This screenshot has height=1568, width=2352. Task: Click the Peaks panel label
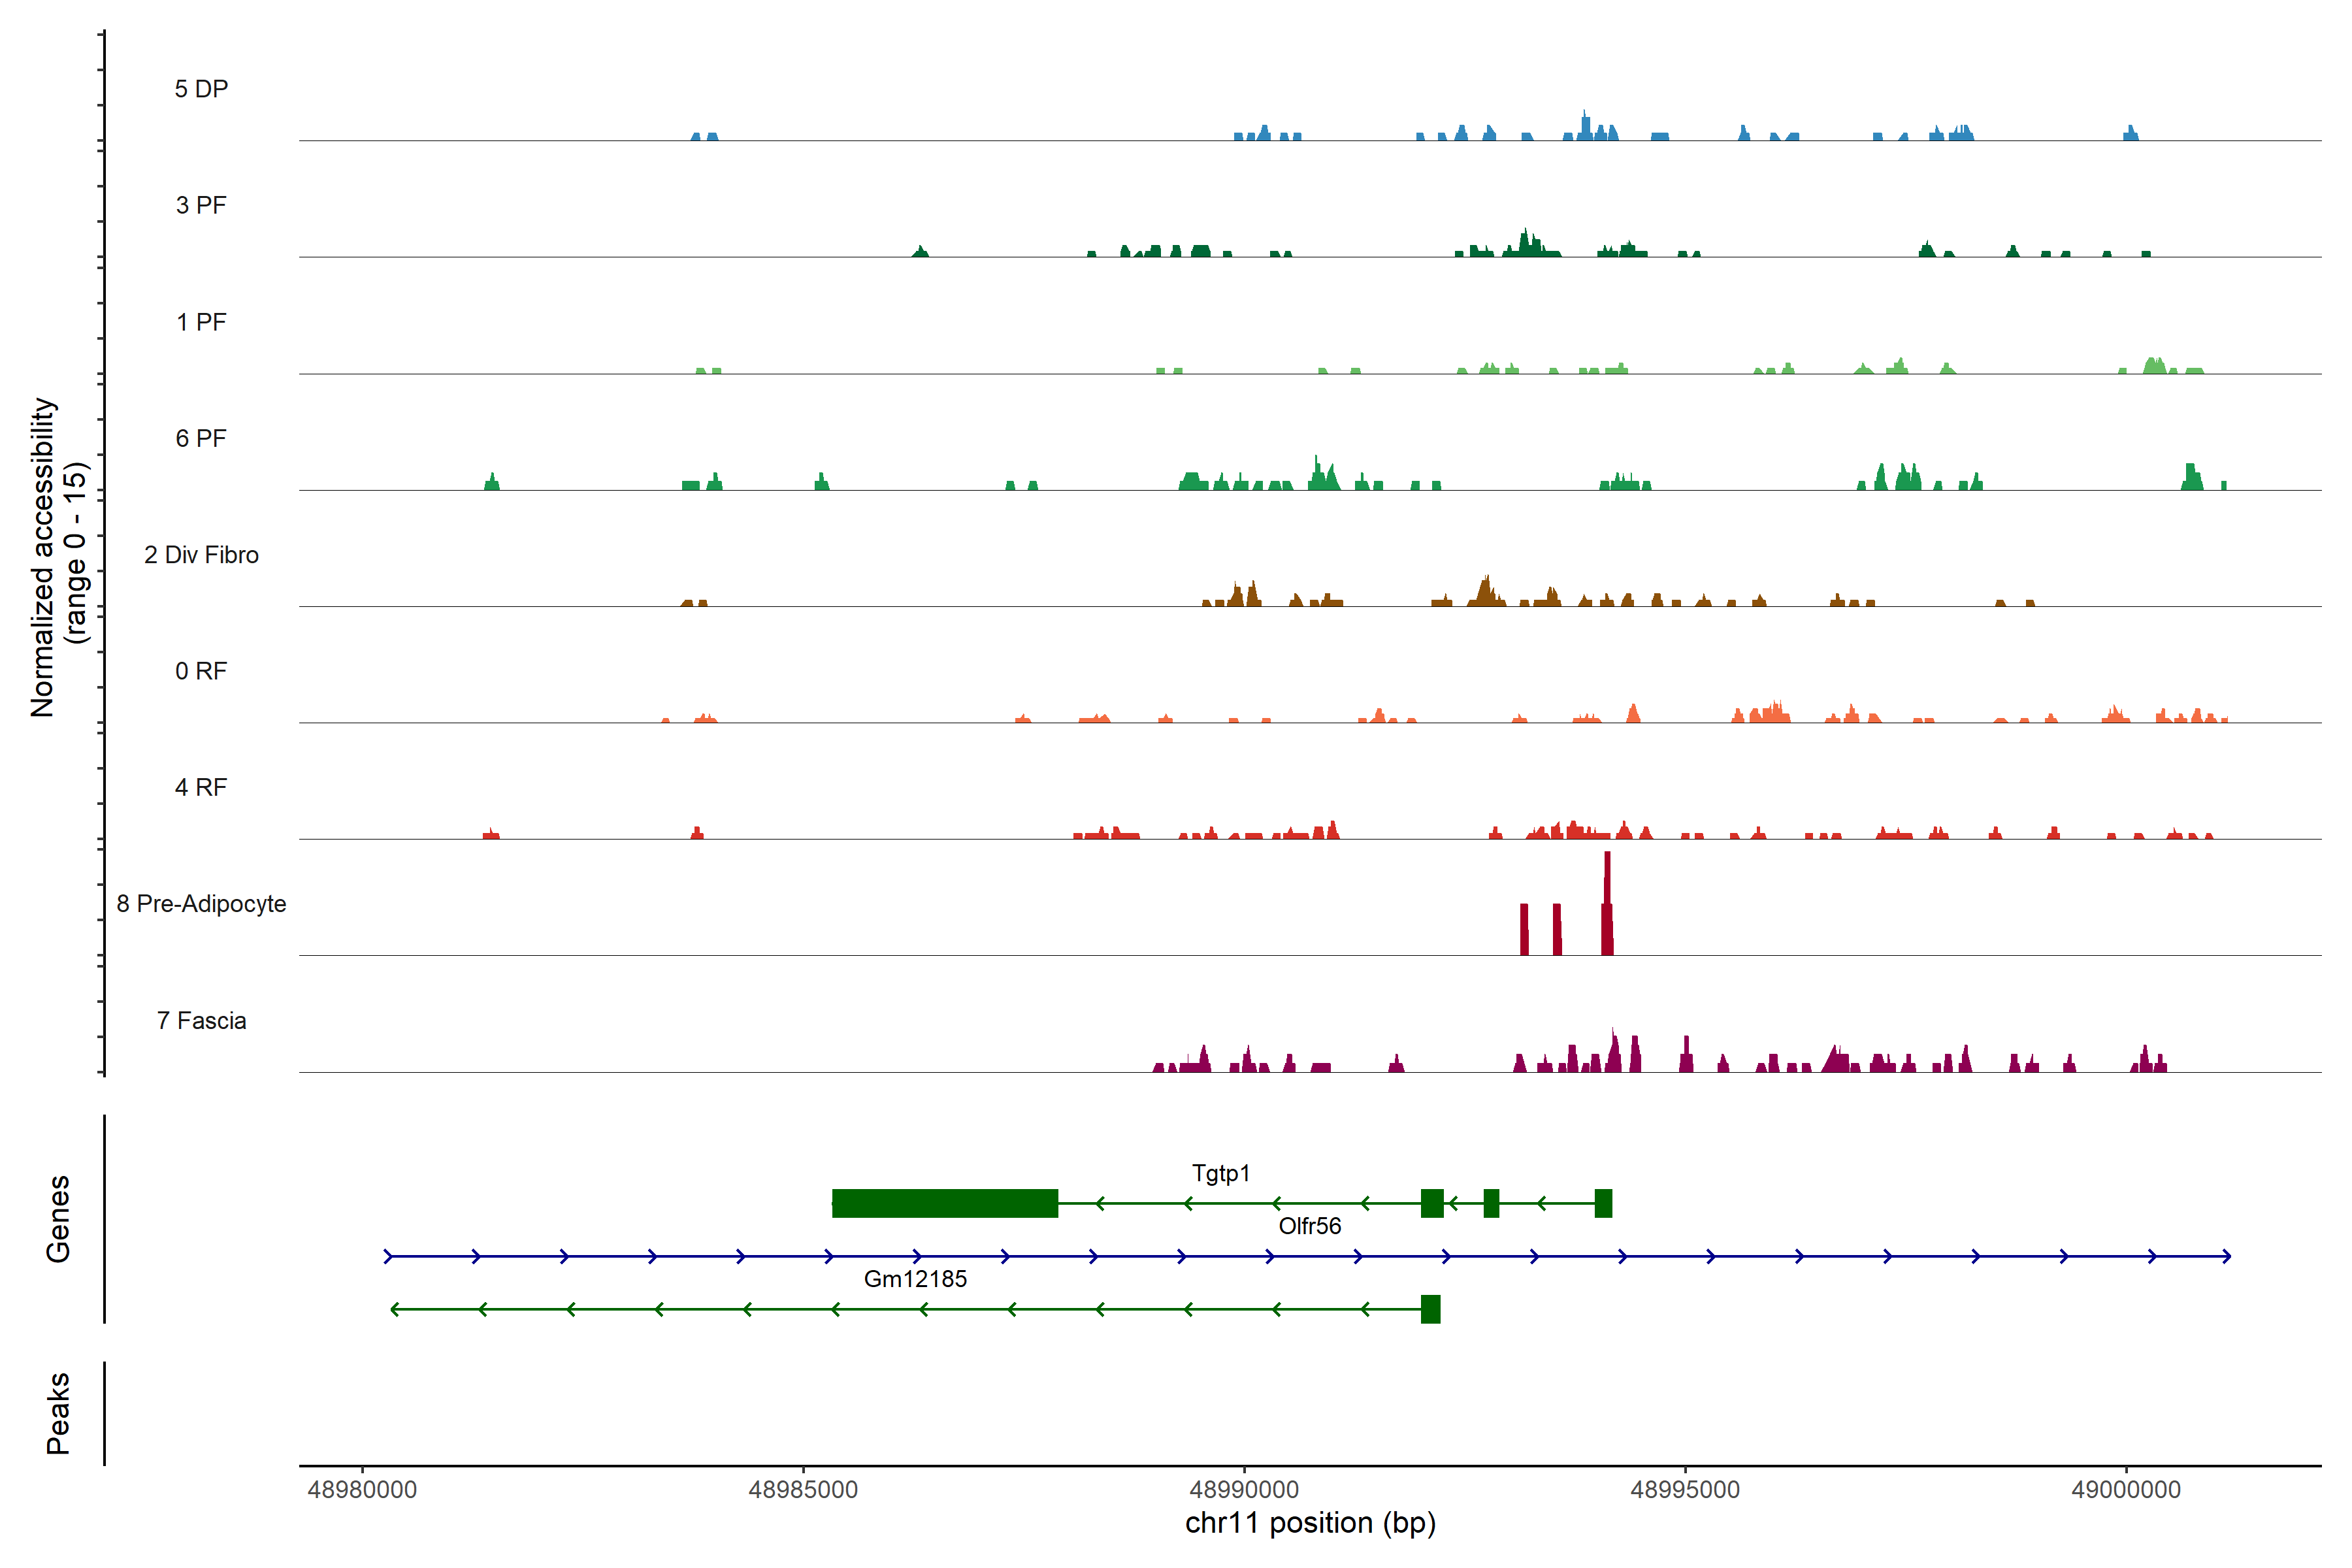[58, 1413]
